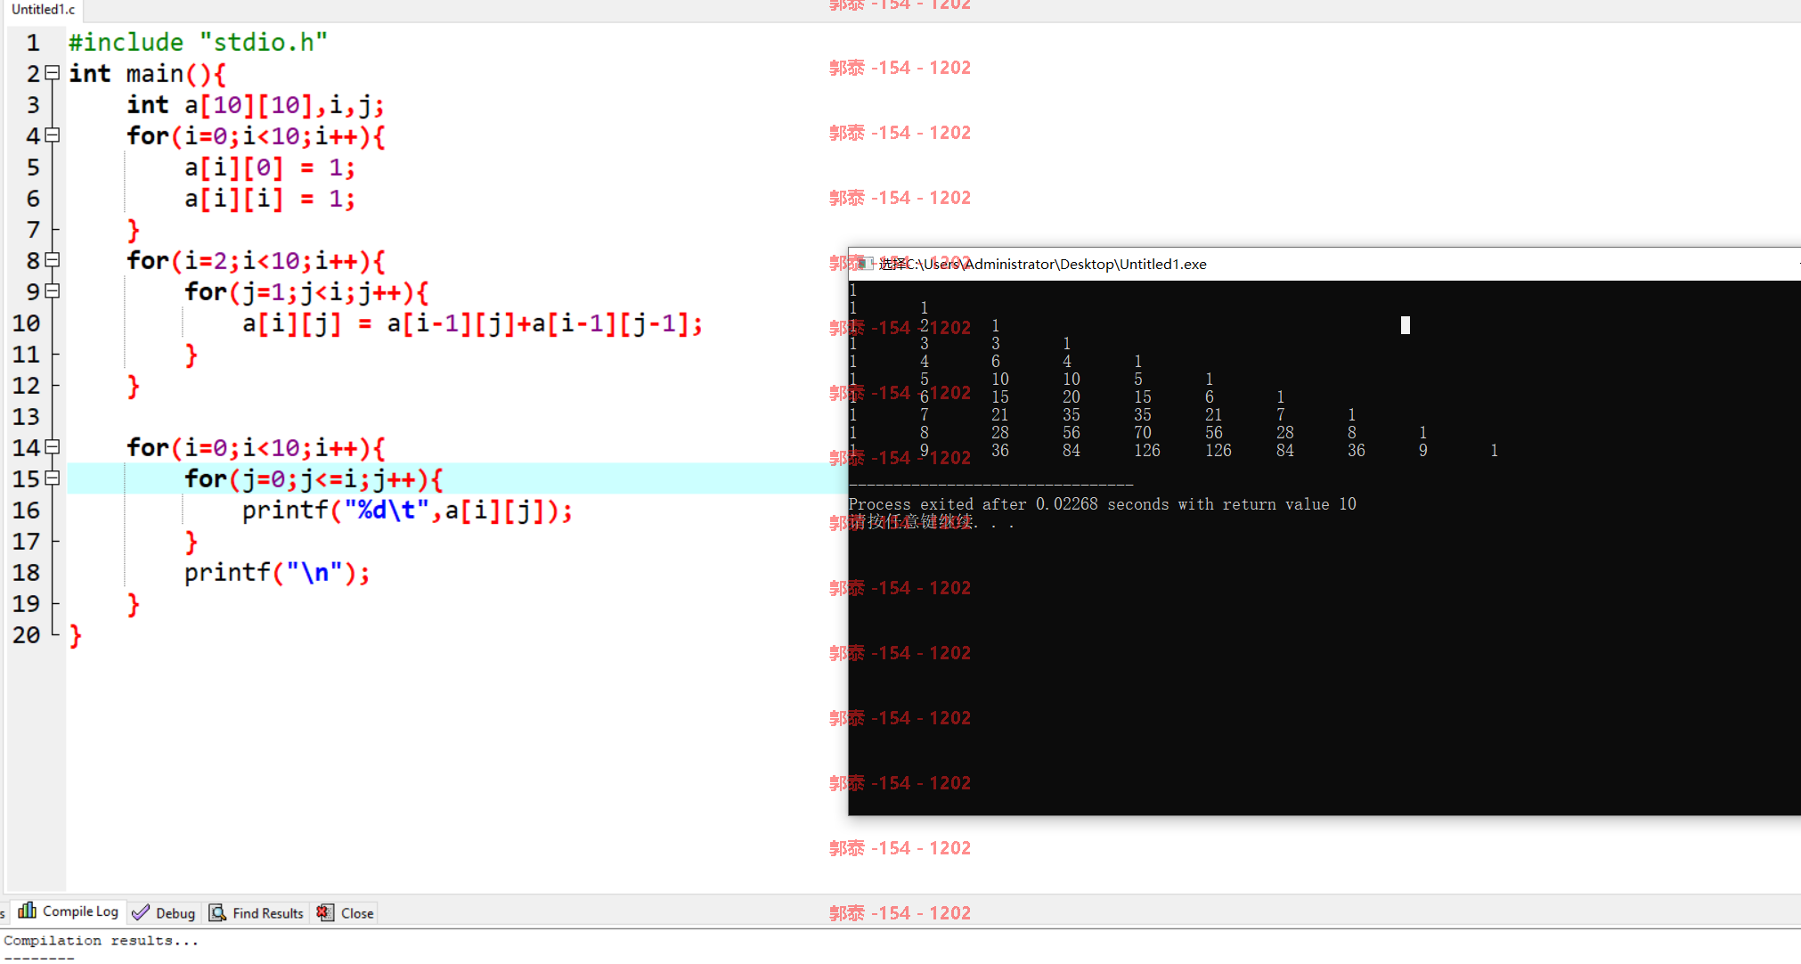Click the a[i][0] = 1; statement
The height and width of the screenshot is (964, 1801).
(270, 167)
